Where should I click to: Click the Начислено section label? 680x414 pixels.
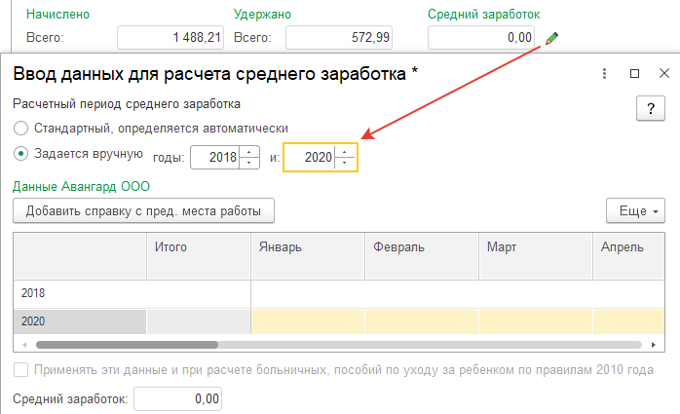point(57,14)
